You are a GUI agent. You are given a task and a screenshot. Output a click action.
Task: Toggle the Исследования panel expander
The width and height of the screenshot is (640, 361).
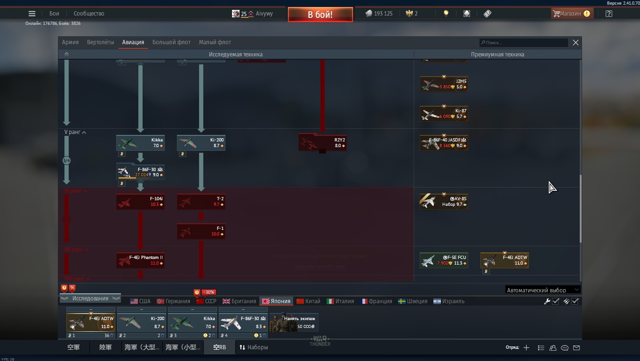[x=90, y=298]
